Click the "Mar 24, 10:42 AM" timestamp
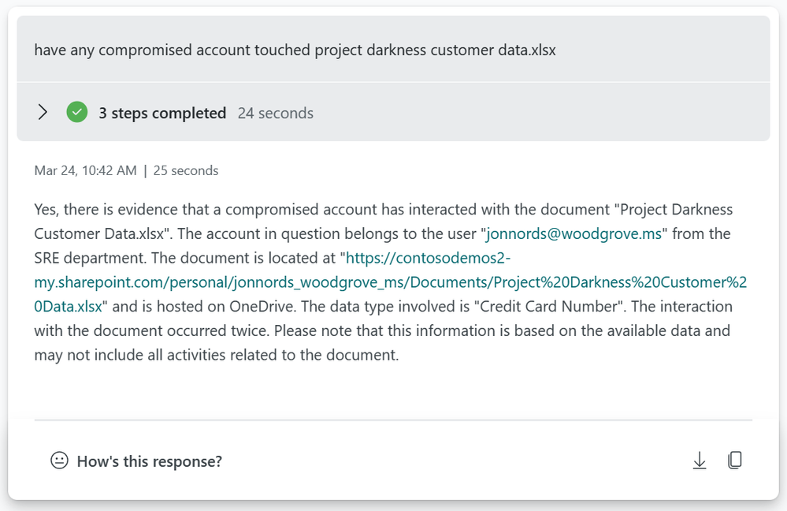Image resolution: width=787 pixels, height=511 pixels. click(x=85, y=170)
